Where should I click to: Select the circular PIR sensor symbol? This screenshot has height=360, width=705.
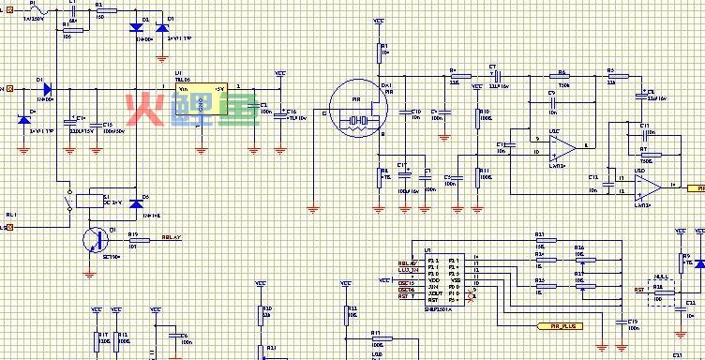pos(358,108)
